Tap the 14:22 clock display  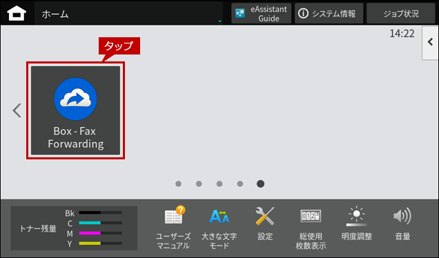coord(402,34)
